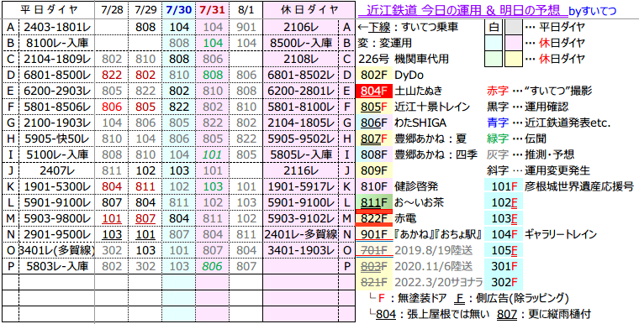The width and height of the screenshot is (639, 324).
Task: Click the 赤字 red-text legend entry
Action: click(x=539, y=91)
